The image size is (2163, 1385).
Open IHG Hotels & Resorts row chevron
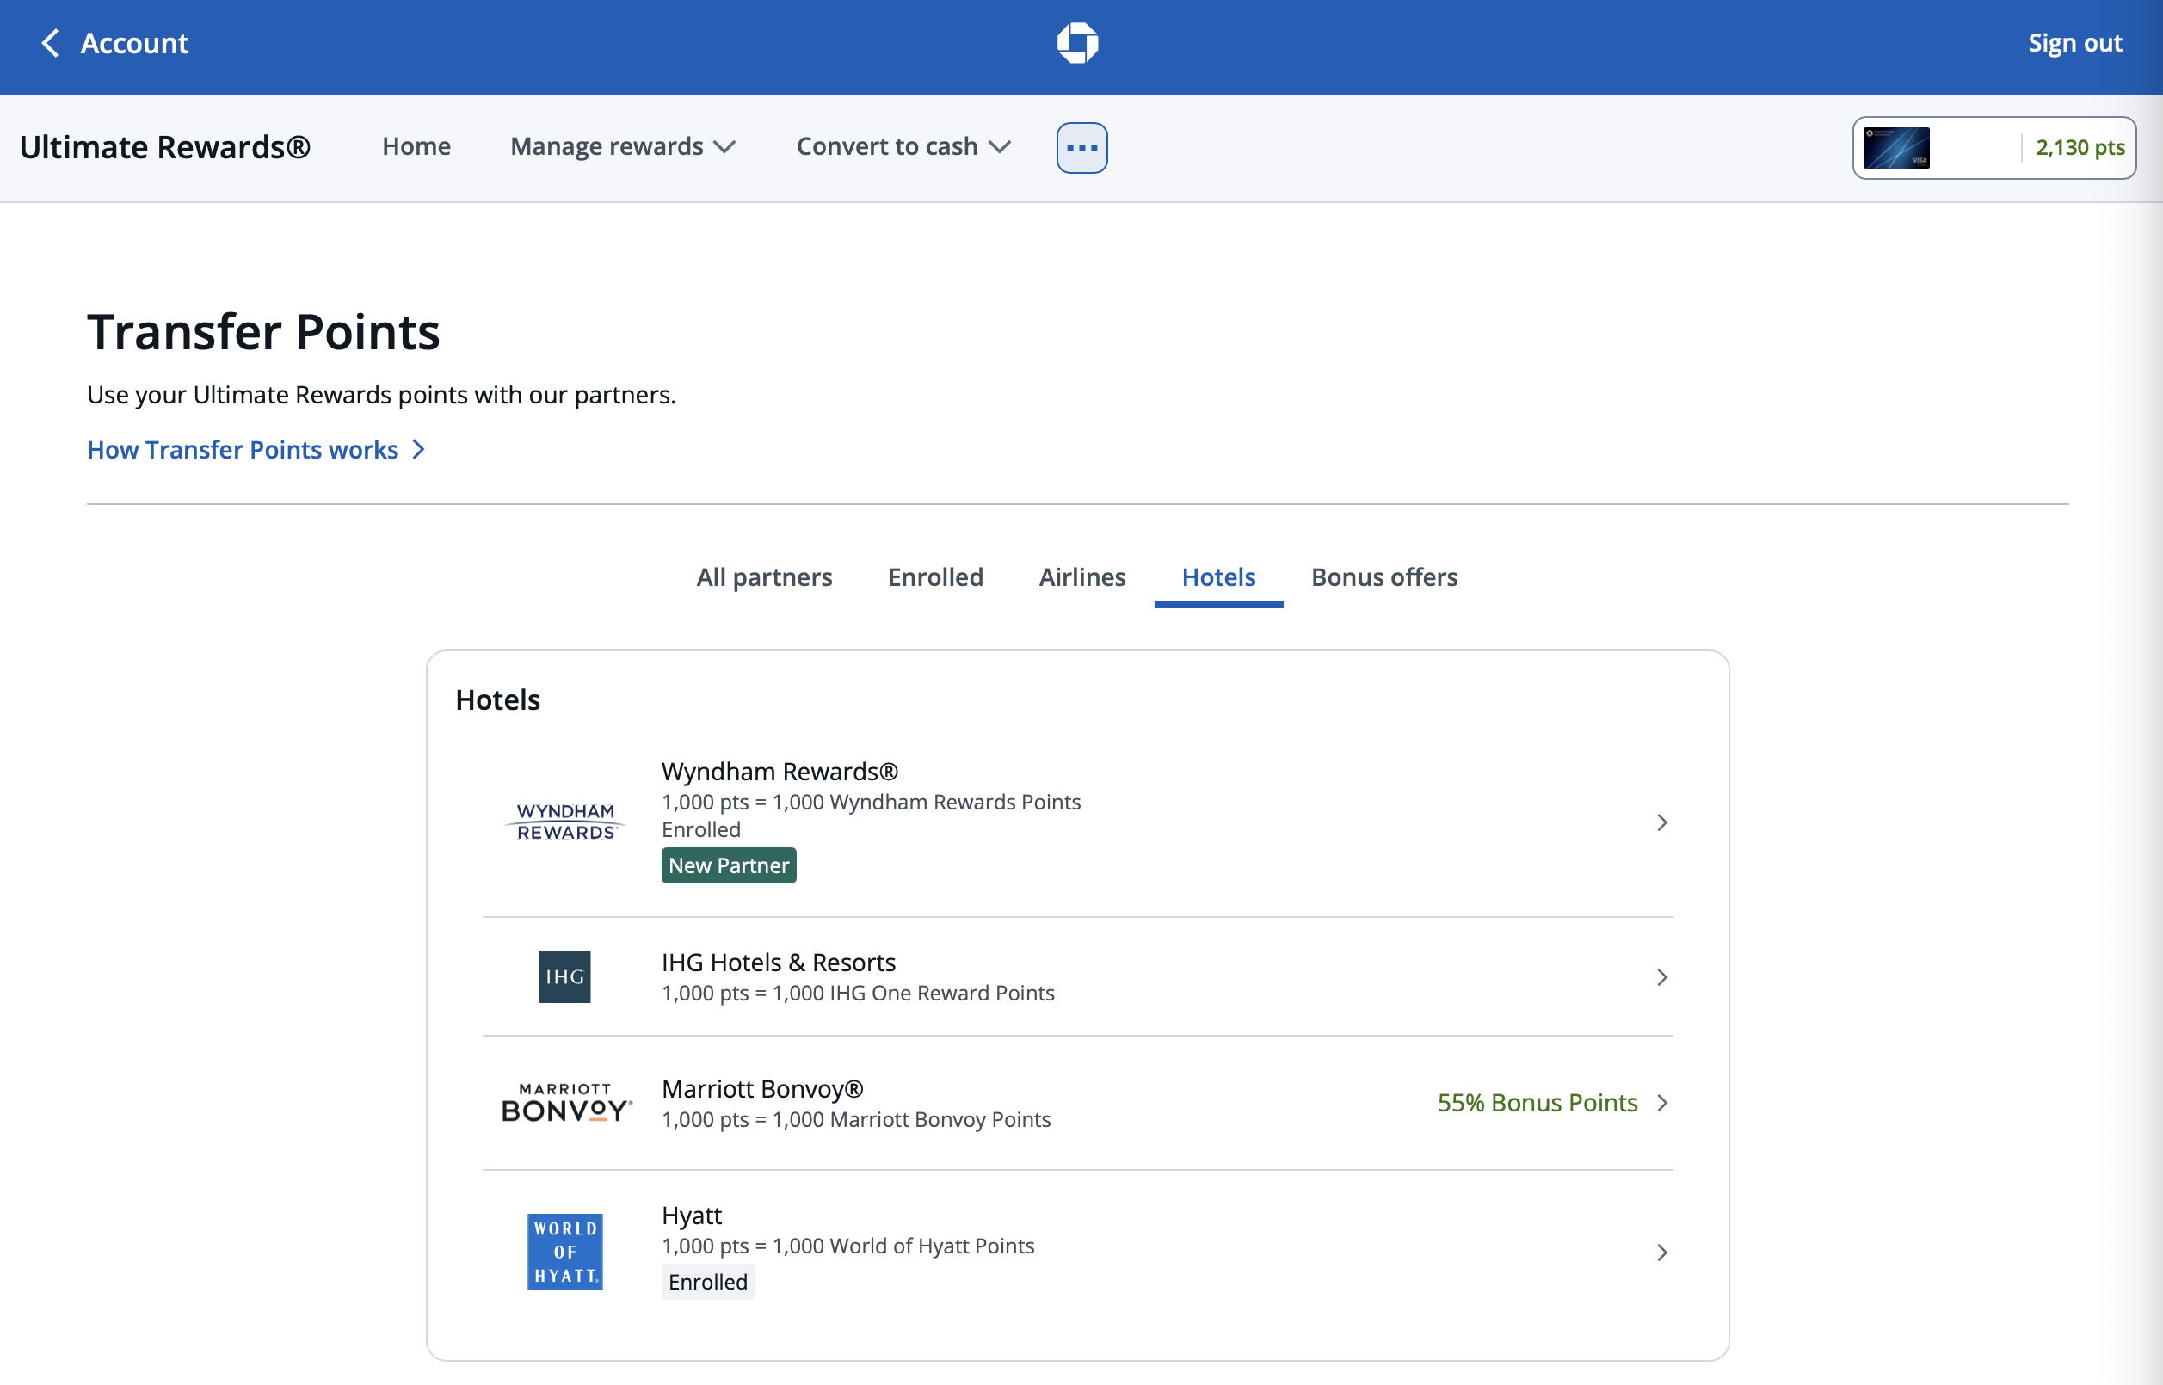1662,976
